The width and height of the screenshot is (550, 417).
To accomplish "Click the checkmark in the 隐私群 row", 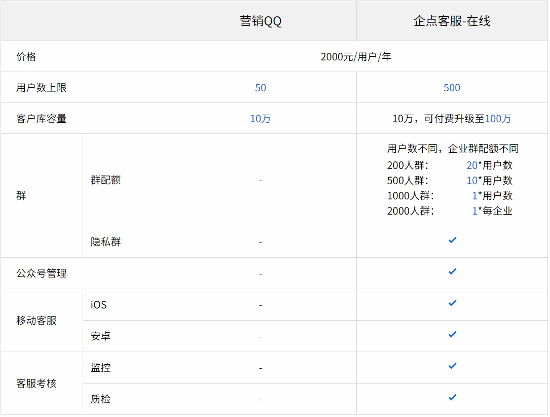I will point(452,240).
